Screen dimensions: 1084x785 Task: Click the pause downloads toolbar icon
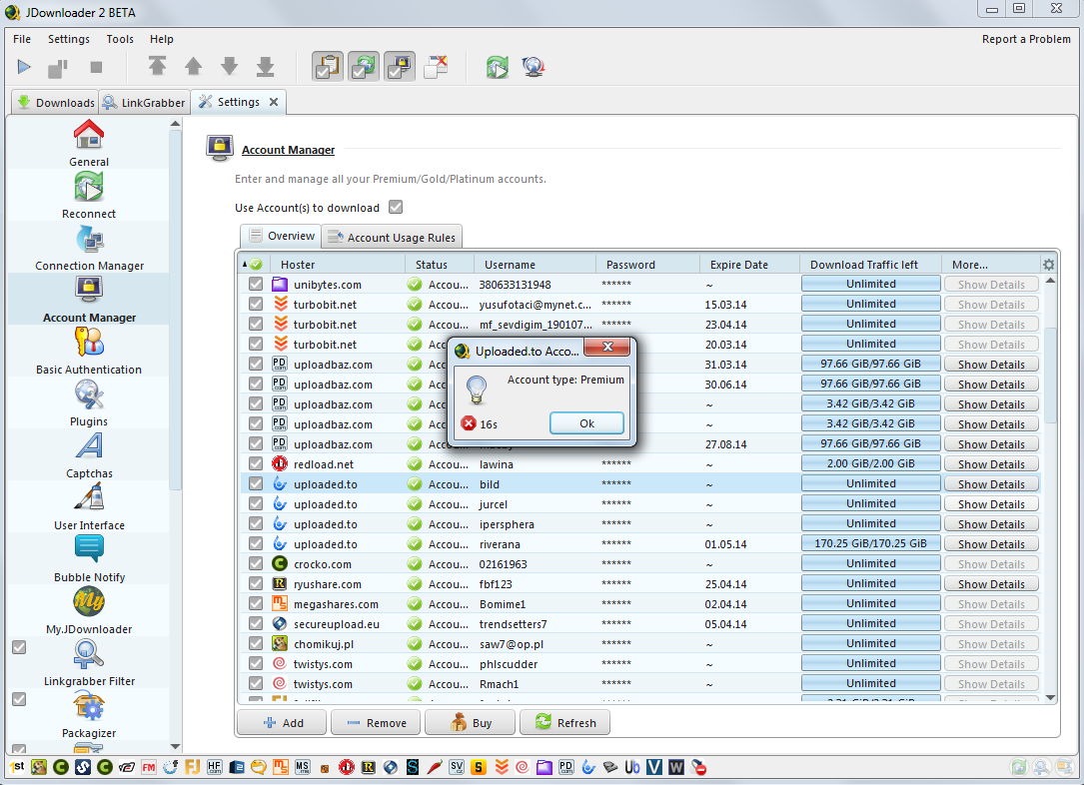pos(57,68)
